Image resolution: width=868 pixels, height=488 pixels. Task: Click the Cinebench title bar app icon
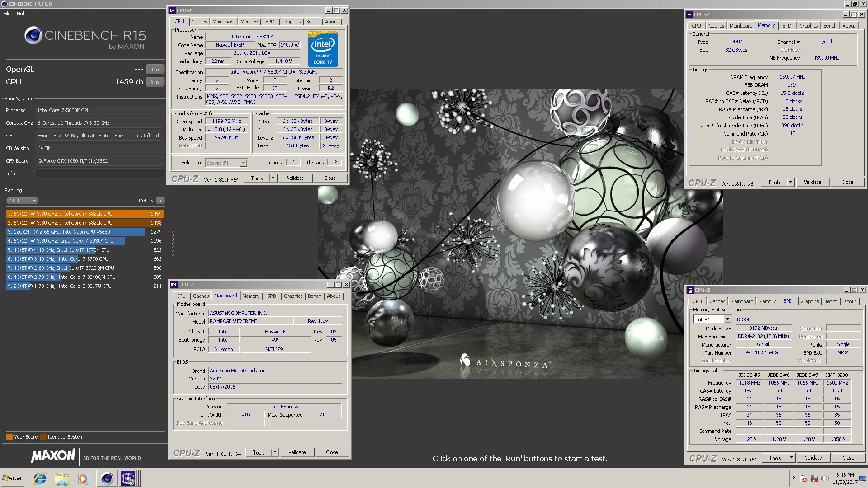[x=5, y=4]
